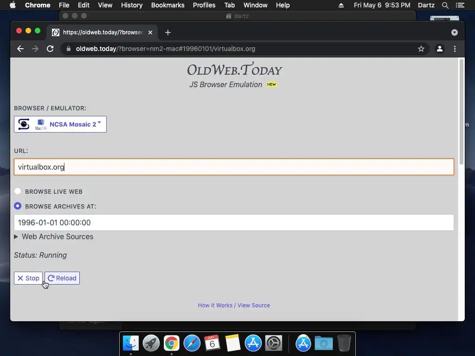
Task: Open the How it Works / View Source link
Action: click(234, 305)
